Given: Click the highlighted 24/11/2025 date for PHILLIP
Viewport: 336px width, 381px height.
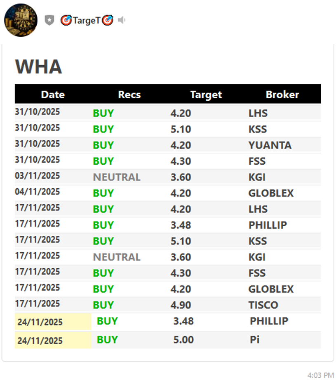Looking at the screenshot, I should [x=40, y=322].
